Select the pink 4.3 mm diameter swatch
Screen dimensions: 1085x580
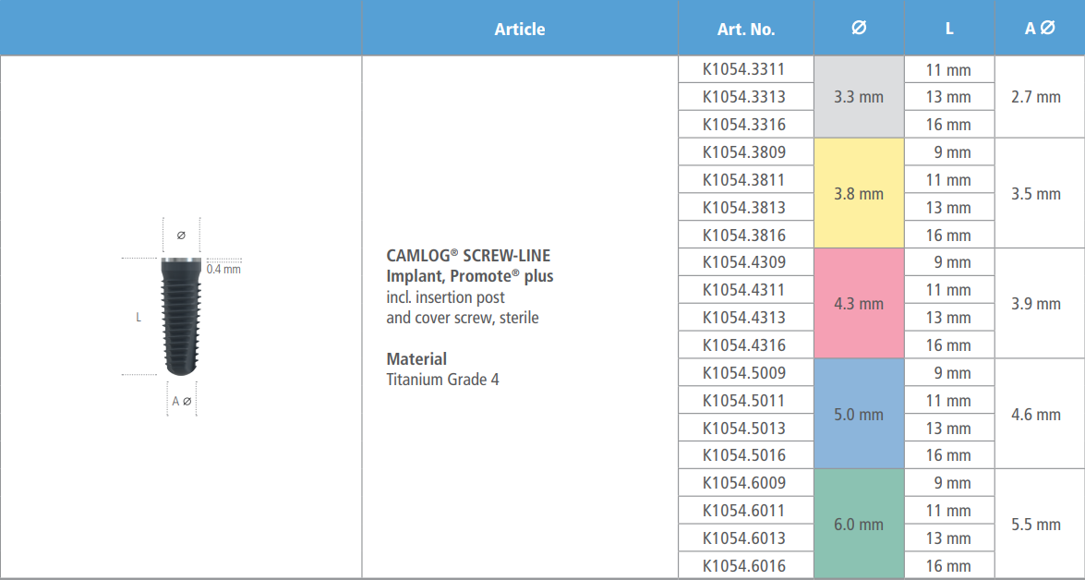[858, 304]
